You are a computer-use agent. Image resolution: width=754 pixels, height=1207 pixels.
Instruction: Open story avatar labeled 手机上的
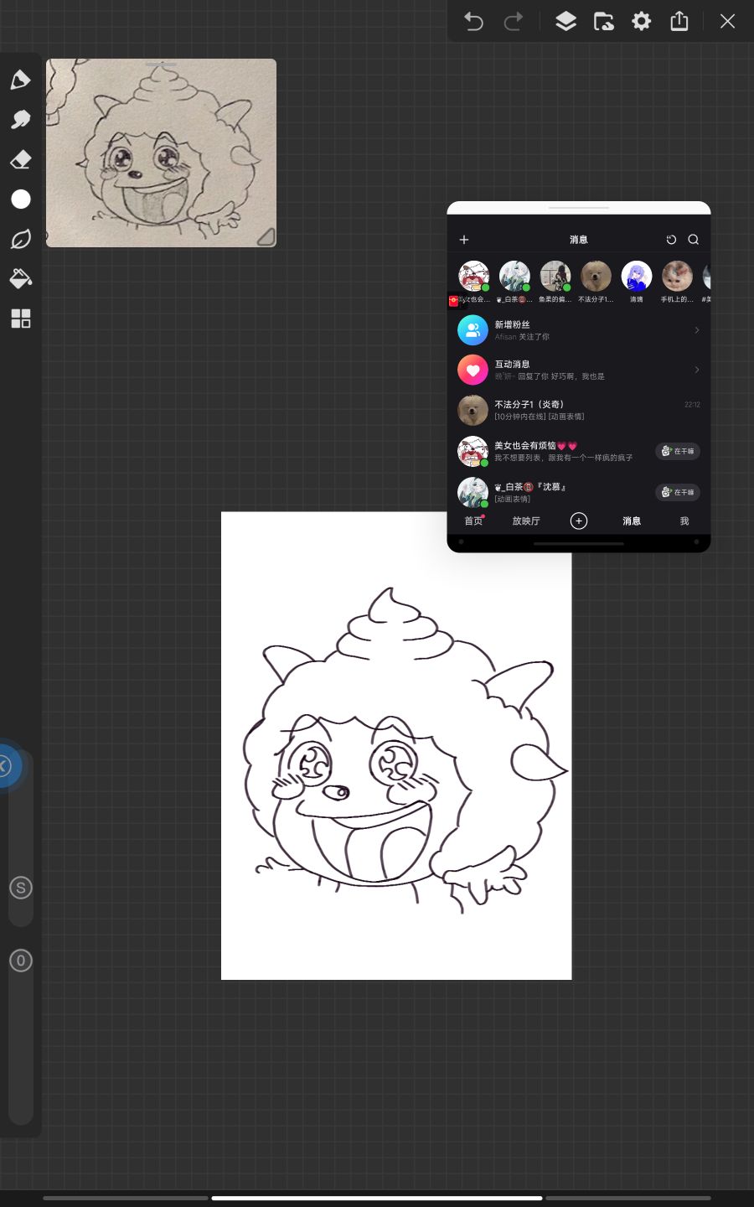[677, 276]
